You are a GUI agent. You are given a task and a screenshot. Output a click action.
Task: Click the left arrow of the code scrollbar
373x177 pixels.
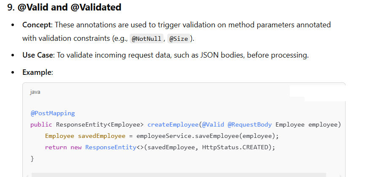point(27,175)
